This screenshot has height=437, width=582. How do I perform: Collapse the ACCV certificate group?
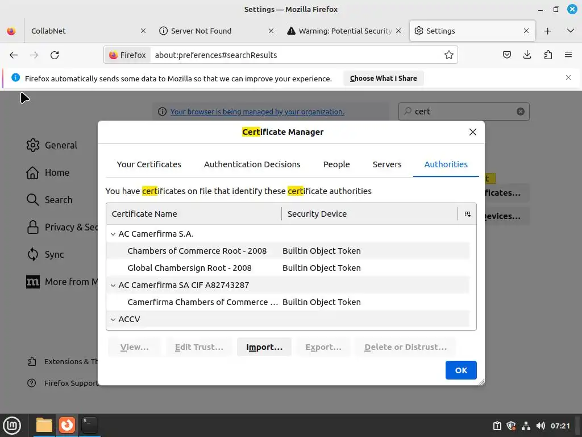113,320
